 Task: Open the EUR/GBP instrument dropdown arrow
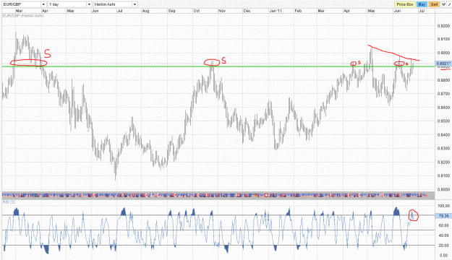43,4
